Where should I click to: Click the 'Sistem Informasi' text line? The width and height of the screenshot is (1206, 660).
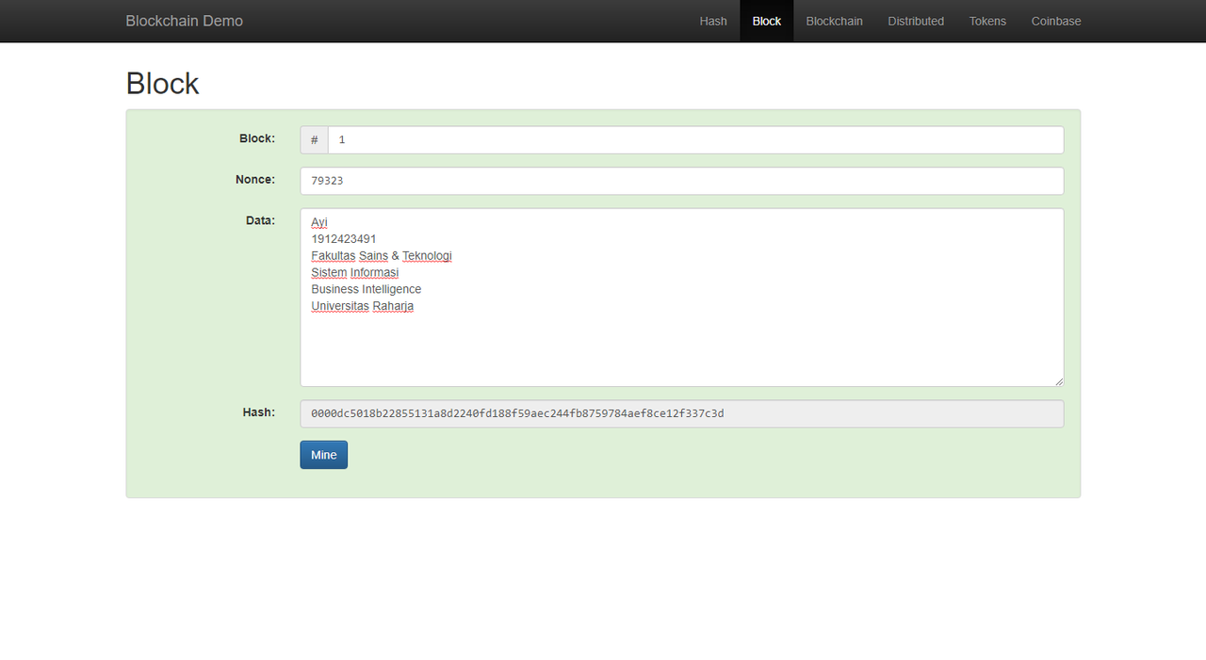point(355,273)
